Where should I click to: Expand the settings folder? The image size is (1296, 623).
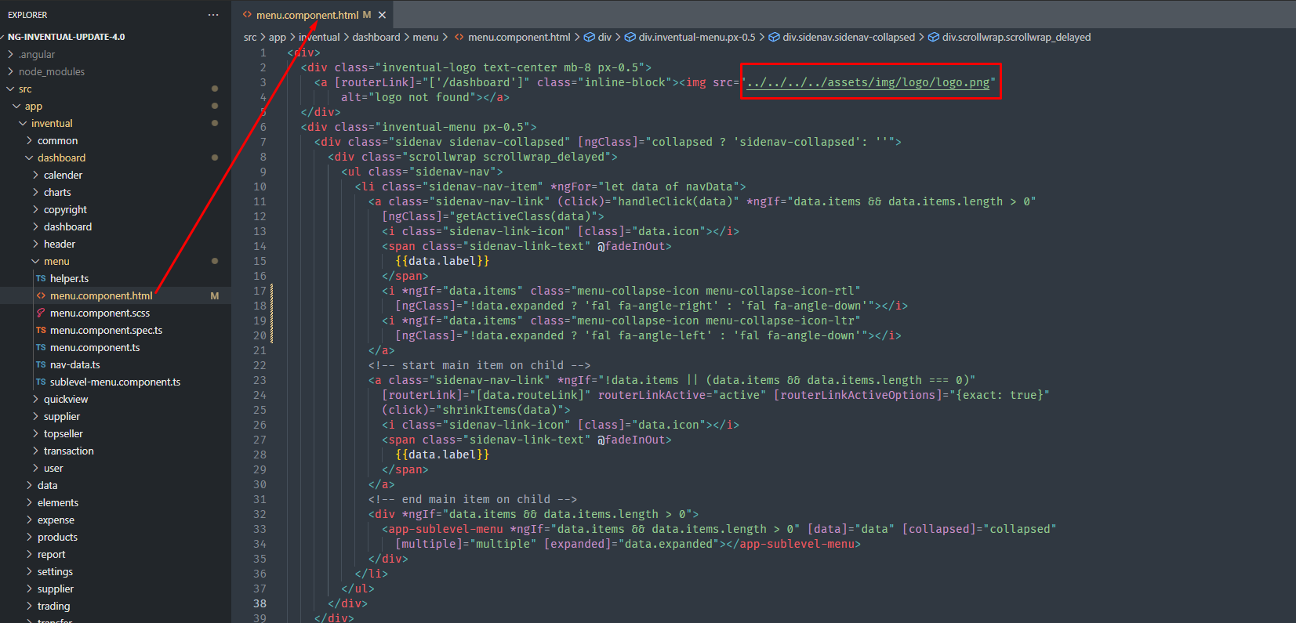55,571
